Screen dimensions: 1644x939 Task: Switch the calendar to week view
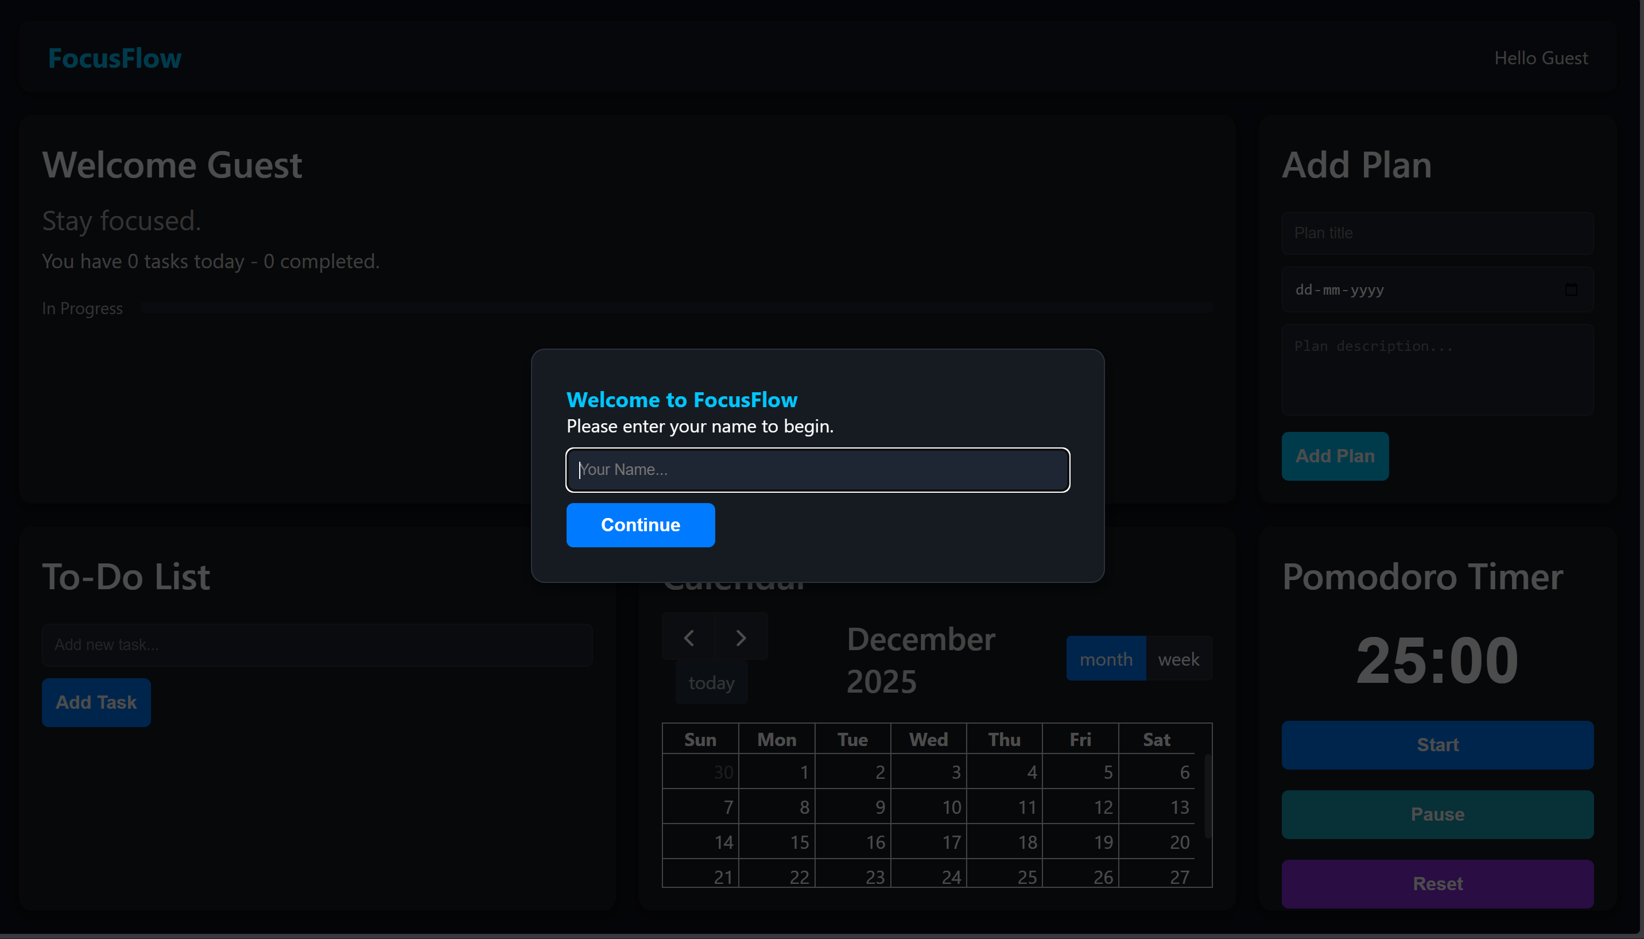pos(1180,659)
